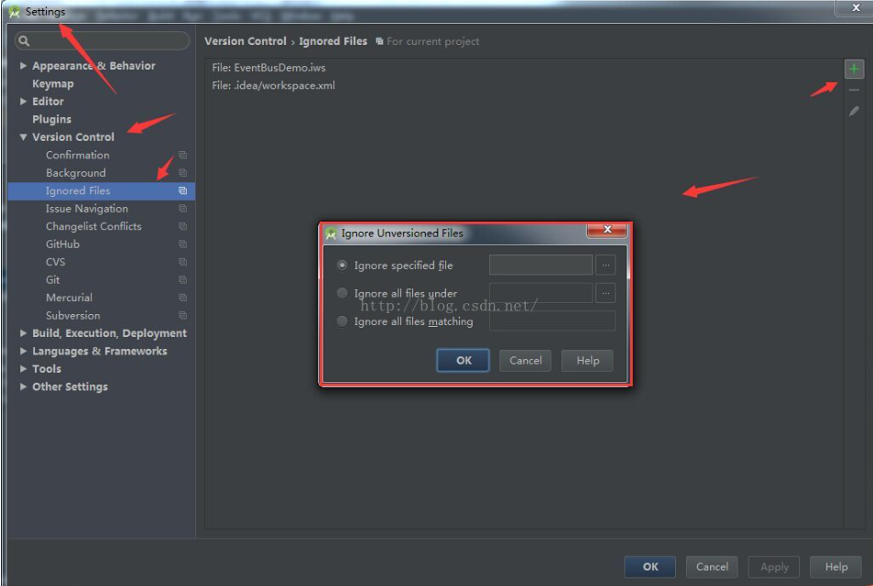The image size is (873, 586).
Task: Collapse the Version Control section
Action: [x=23, y=137]
